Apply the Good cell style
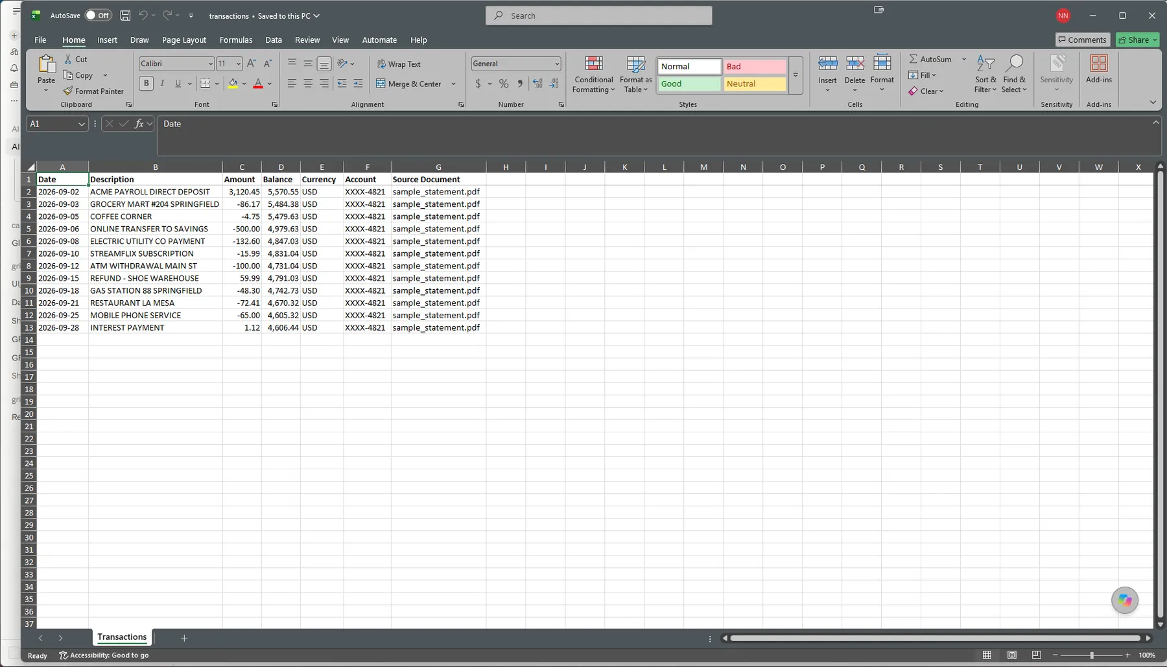 point(689,84)
